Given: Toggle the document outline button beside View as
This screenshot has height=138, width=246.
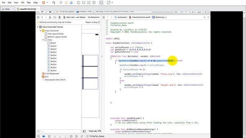Looking at the screenshot, I should pyautogui.click(x=85, y=131).
